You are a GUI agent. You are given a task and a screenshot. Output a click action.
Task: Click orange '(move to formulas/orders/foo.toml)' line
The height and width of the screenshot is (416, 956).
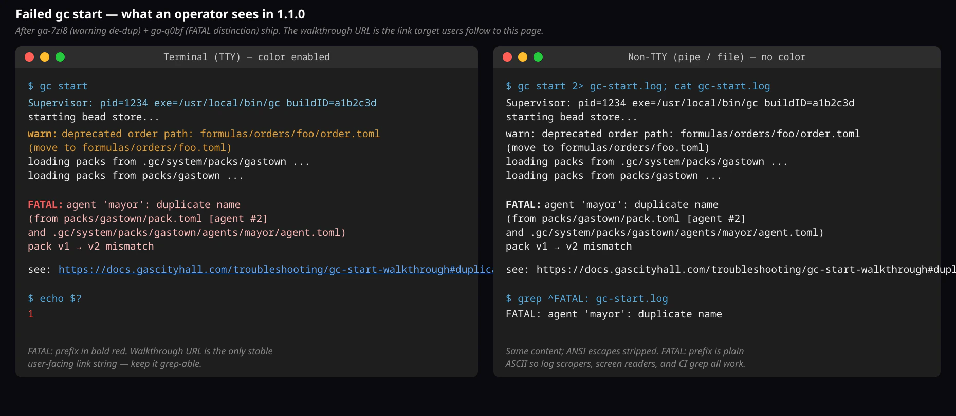(130, 148)
